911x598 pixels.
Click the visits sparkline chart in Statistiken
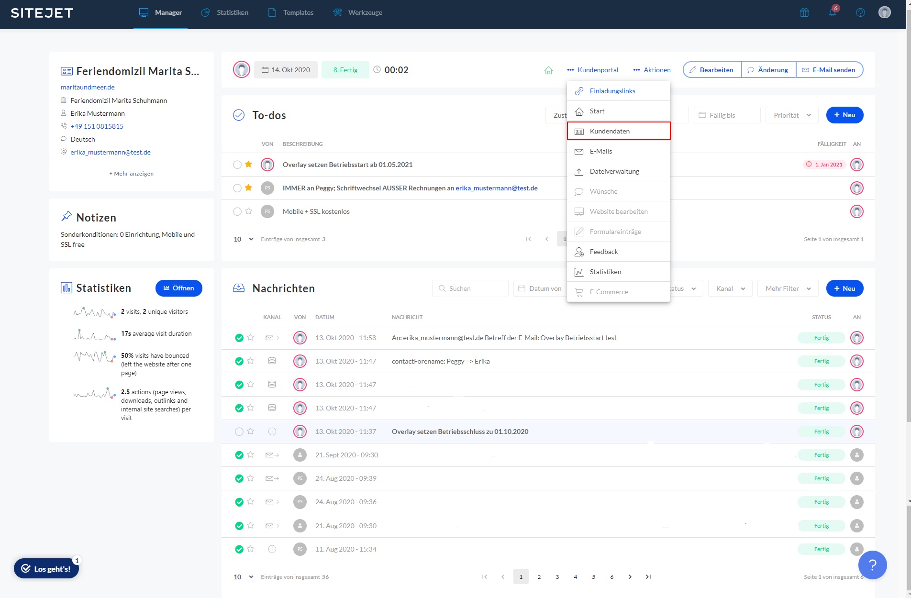(x=94, y=312)
